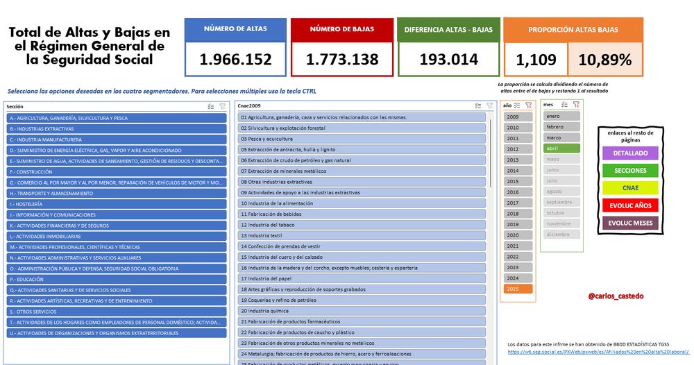Click Cnae2009 slicer vertical scrollbar

491,153
